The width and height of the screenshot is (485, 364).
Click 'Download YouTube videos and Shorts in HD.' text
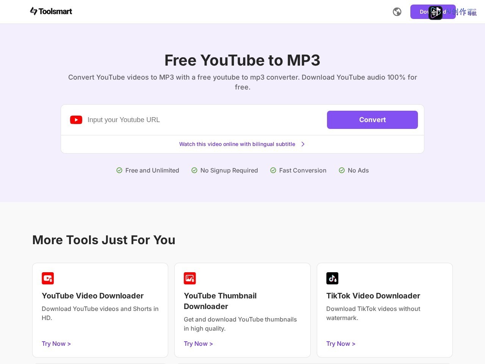100,313
